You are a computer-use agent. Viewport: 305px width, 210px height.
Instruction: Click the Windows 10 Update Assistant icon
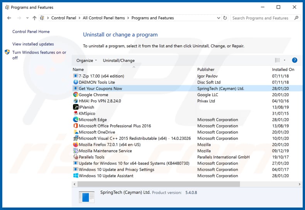coord(76,176)
